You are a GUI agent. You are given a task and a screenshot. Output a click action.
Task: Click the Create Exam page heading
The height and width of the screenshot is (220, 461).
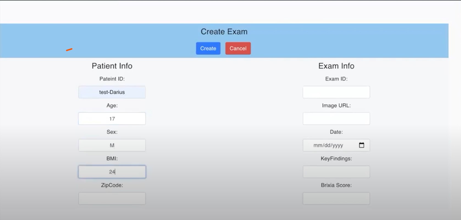(224, 32)
